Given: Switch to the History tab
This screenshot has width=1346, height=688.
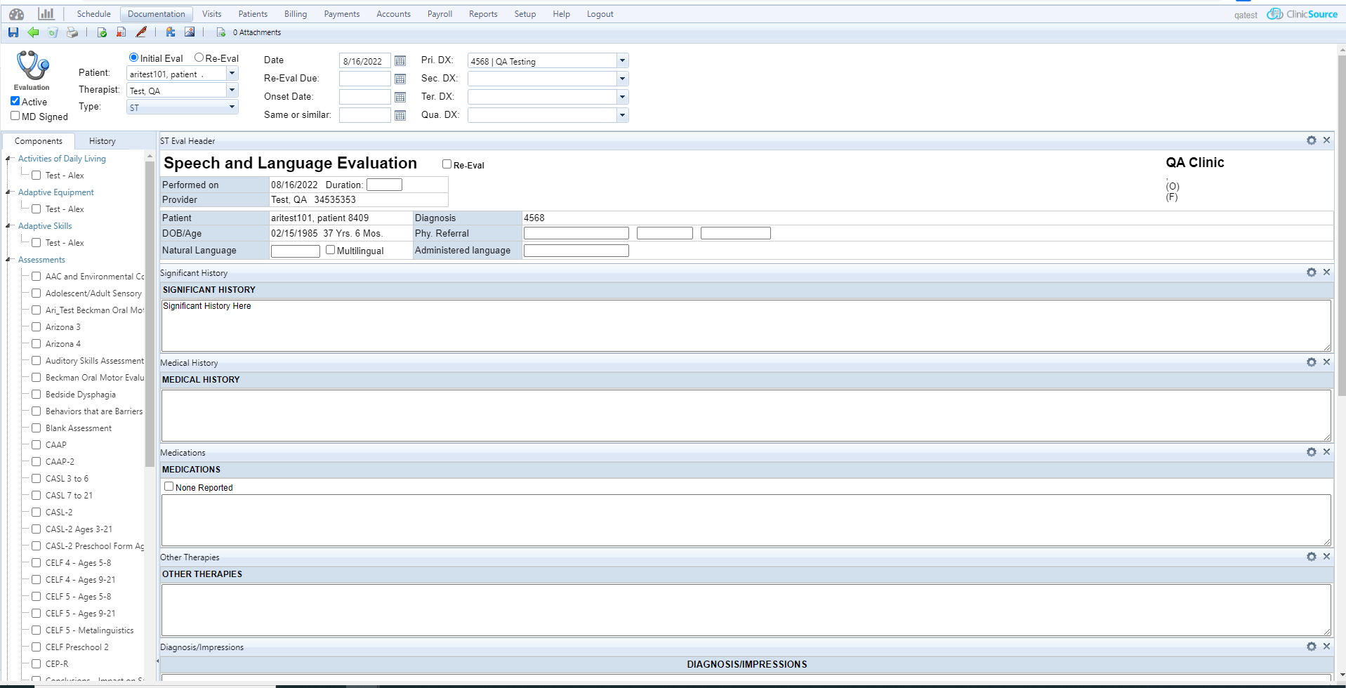Looking at the screenshot, I should (102, 140).
